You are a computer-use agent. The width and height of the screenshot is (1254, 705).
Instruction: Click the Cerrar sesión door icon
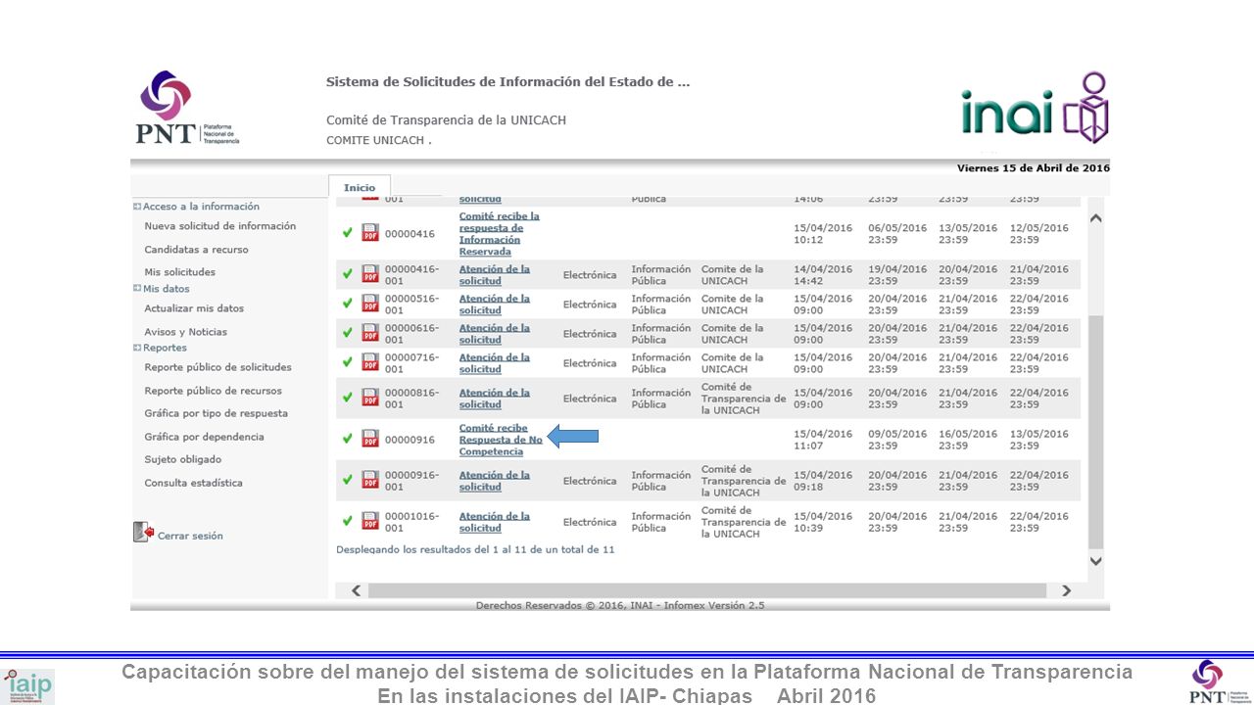tap(143, 533)
